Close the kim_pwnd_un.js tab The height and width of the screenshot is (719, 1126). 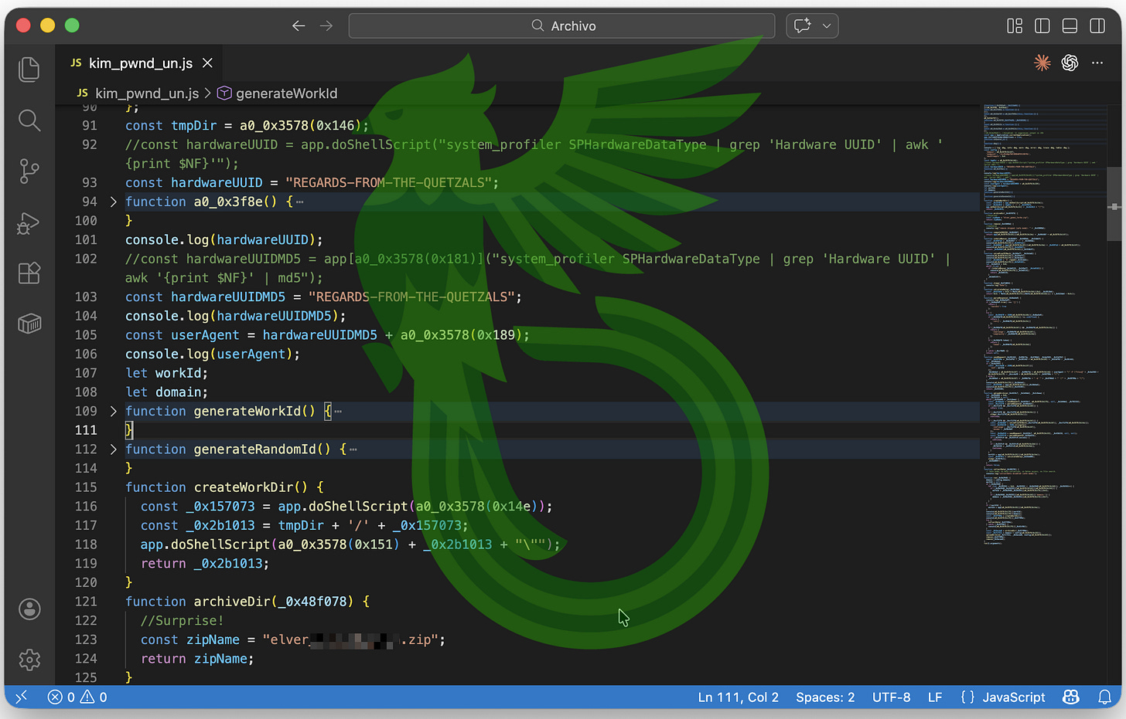207,63
